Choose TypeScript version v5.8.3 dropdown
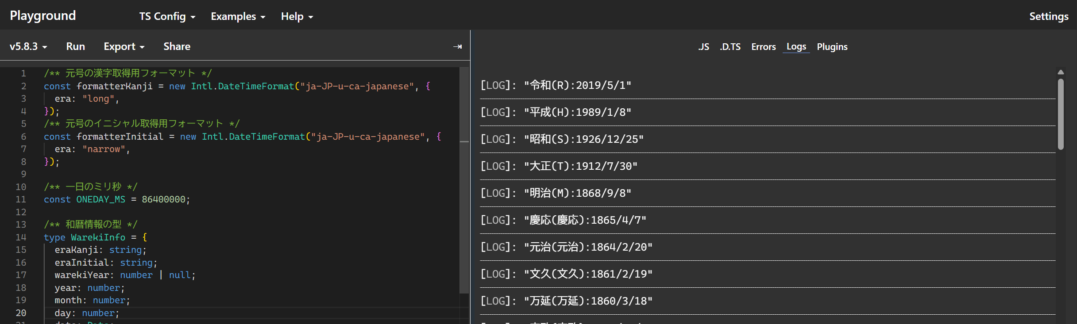Image resolution: width=1077 pixels, height=324 pixels. coord(28,46)
